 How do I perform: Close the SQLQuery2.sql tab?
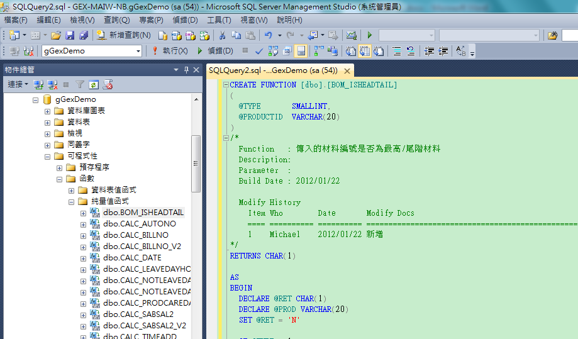click(347, 70)
